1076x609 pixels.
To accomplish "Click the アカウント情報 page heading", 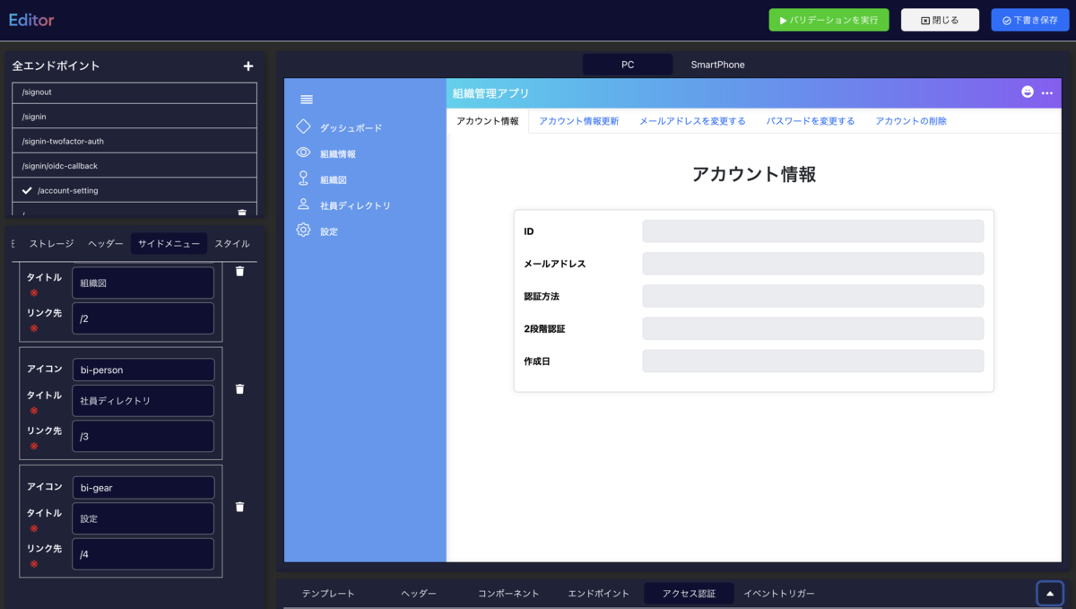I will (x=754, y=174).
